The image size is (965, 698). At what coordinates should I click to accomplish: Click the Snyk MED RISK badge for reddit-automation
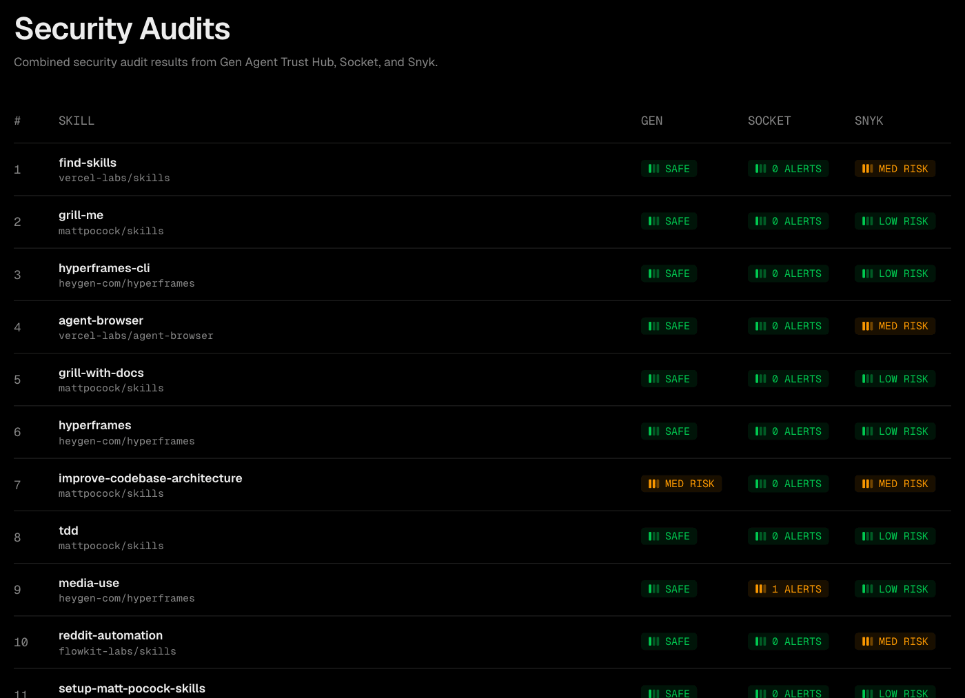click(x=895, y=641)
